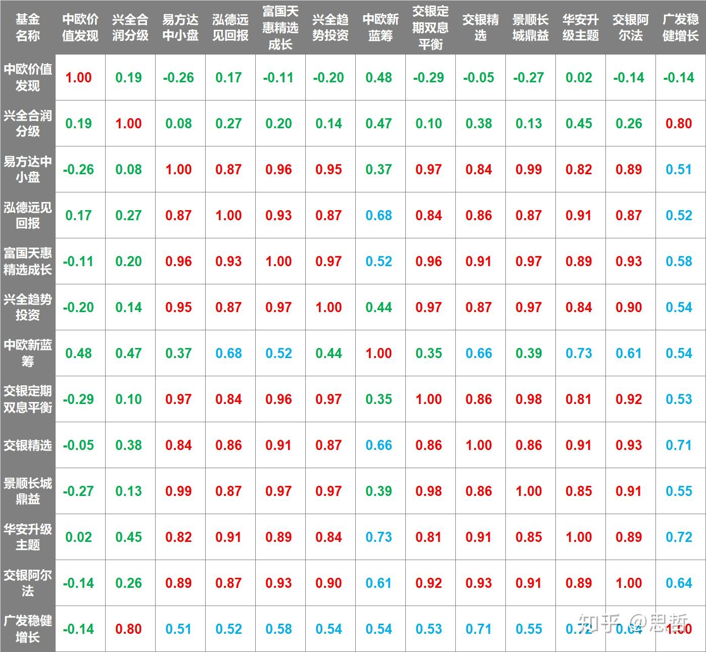This screenshot has width=706, height=652.
Task: Select the 交银精选 column header
Action: [481, 27]
